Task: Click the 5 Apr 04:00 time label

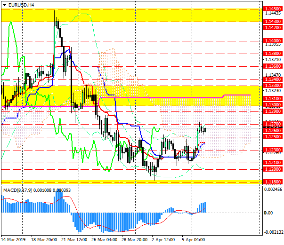Action: (193, 240)
